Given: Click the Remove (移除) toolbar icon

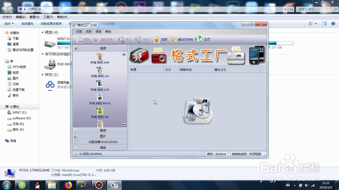Looking at the screenshot, I should (80, 40).
